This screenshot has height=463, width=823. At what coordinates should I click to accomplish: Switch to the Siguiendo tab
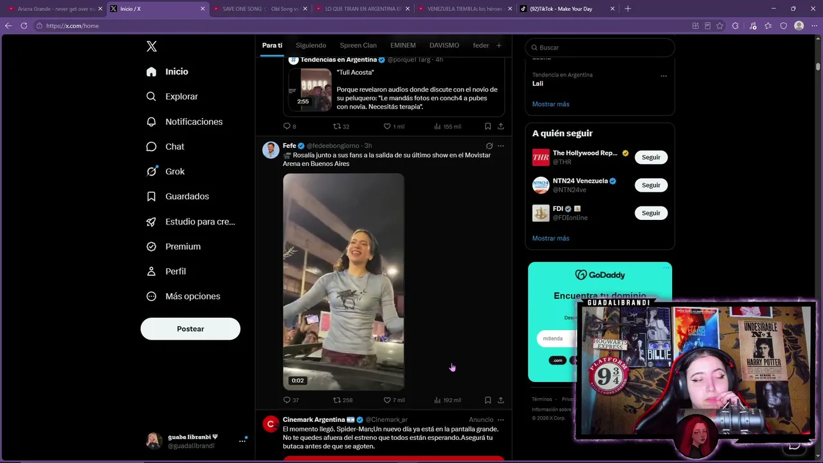pos(311,46)
